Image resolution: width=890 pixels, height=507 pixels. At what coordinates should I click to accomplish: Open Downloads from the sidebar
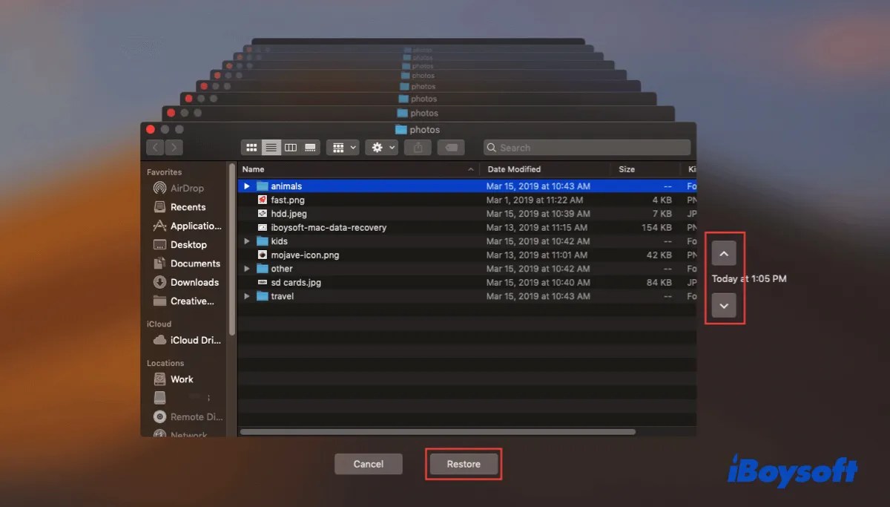tap(194, 282)
